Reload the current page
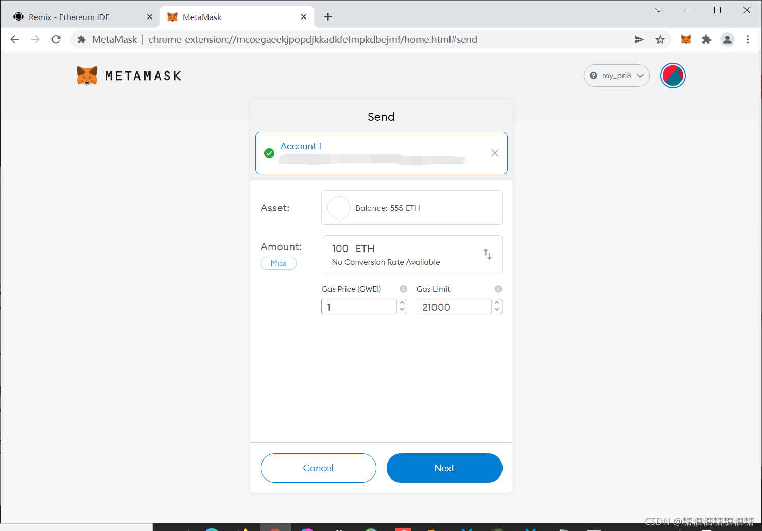Screen dimensions: 762x531 [56, 39]
